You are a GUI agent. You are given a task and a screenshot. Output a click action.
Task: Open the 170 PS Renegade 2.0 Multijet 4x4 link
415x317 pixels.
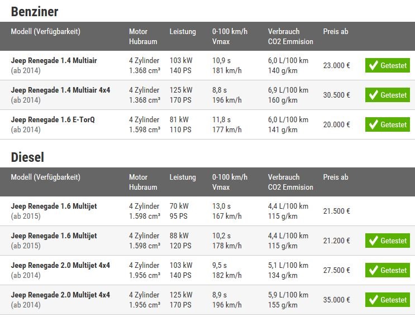click(60, 295)
